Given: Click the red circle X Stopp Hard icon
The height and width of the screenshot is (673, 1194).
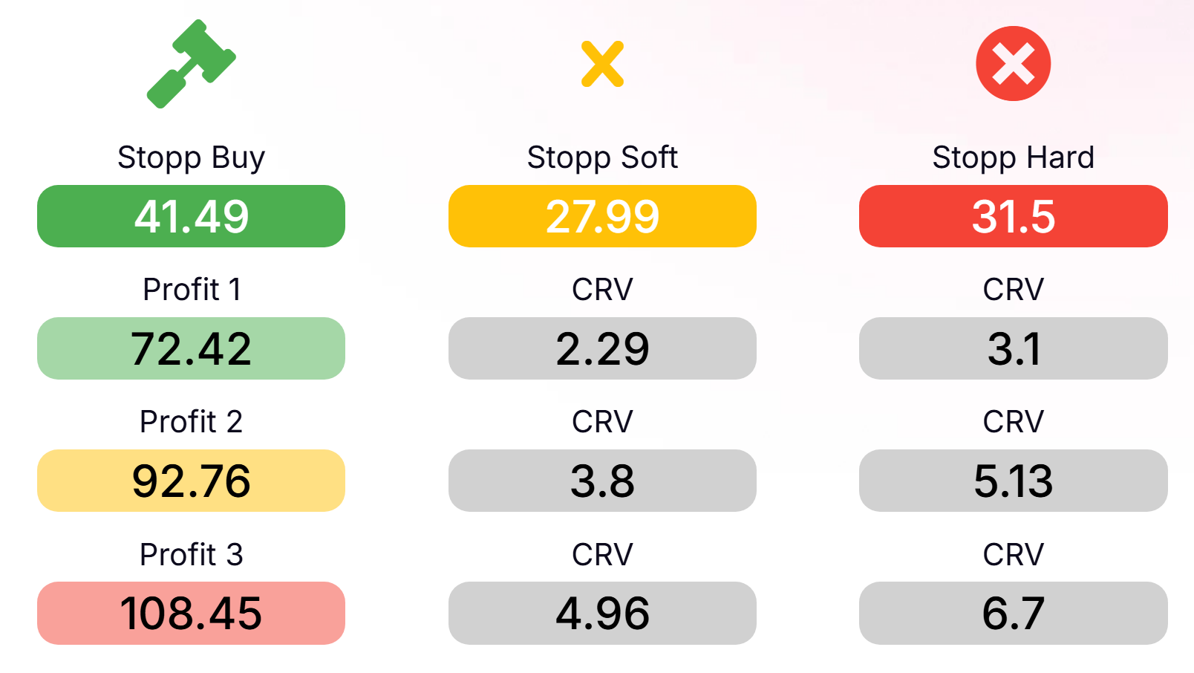Looking at the screenshot, I should click(1013, 64).
